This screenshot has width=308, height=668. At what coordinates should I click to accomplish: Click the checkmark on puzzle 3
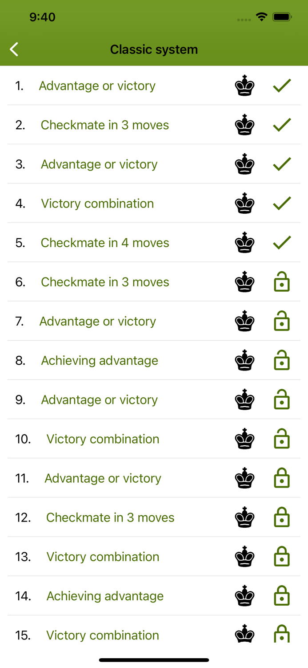[282, 164]
